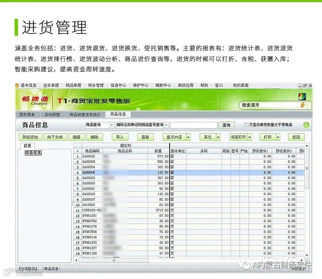
Task: Click the colorful logo icon in the banner
Action: [x=302, y=97]
